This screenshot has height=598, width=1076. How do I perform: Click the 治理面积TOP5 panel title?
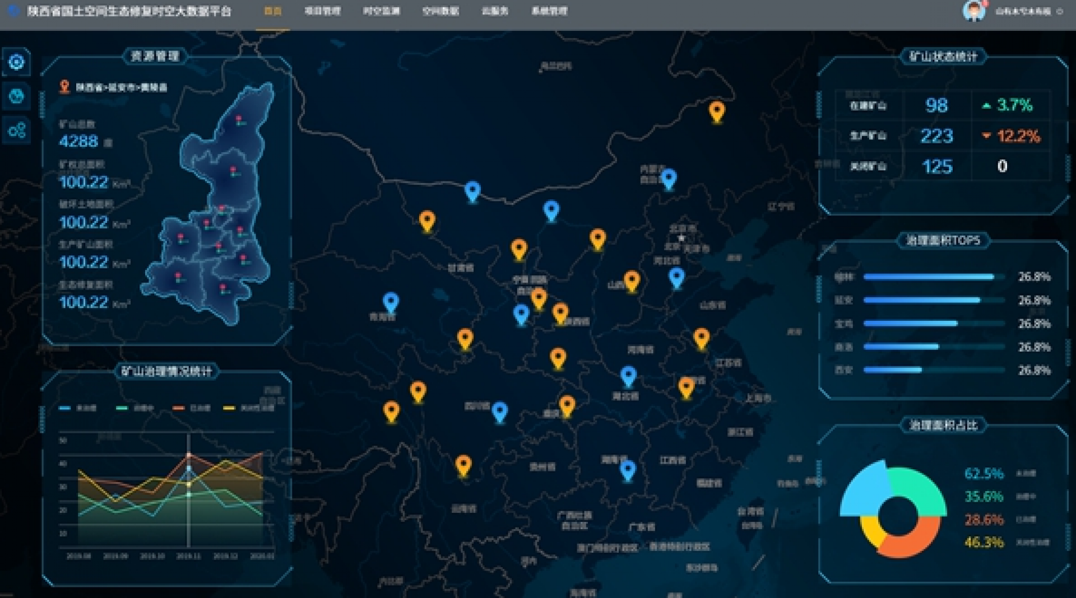click(943, 241)
